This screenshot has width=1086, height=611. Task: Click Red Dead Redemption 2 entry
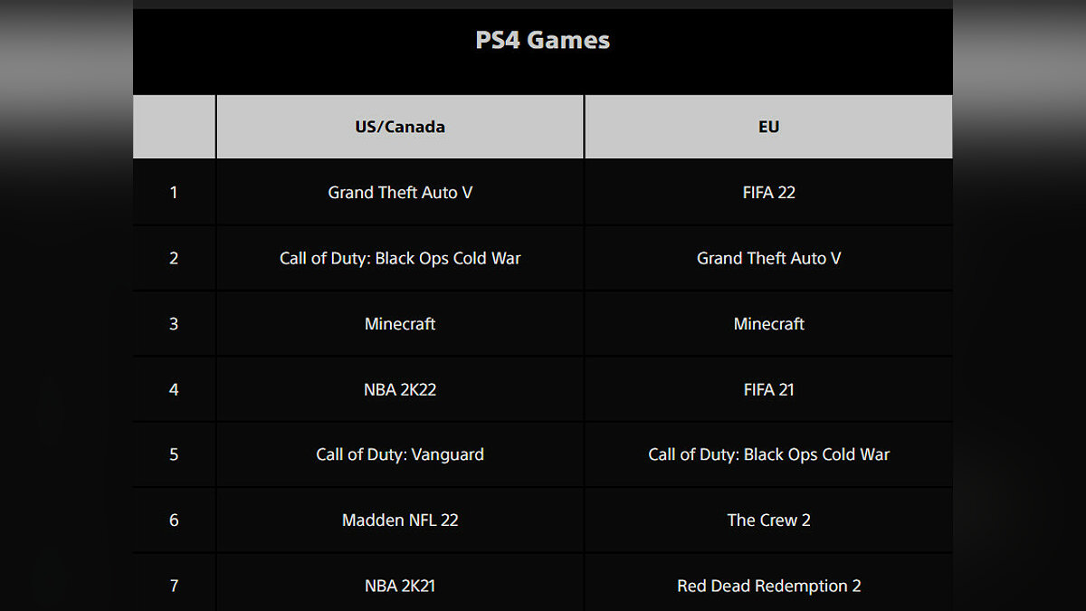coord(768,586)
